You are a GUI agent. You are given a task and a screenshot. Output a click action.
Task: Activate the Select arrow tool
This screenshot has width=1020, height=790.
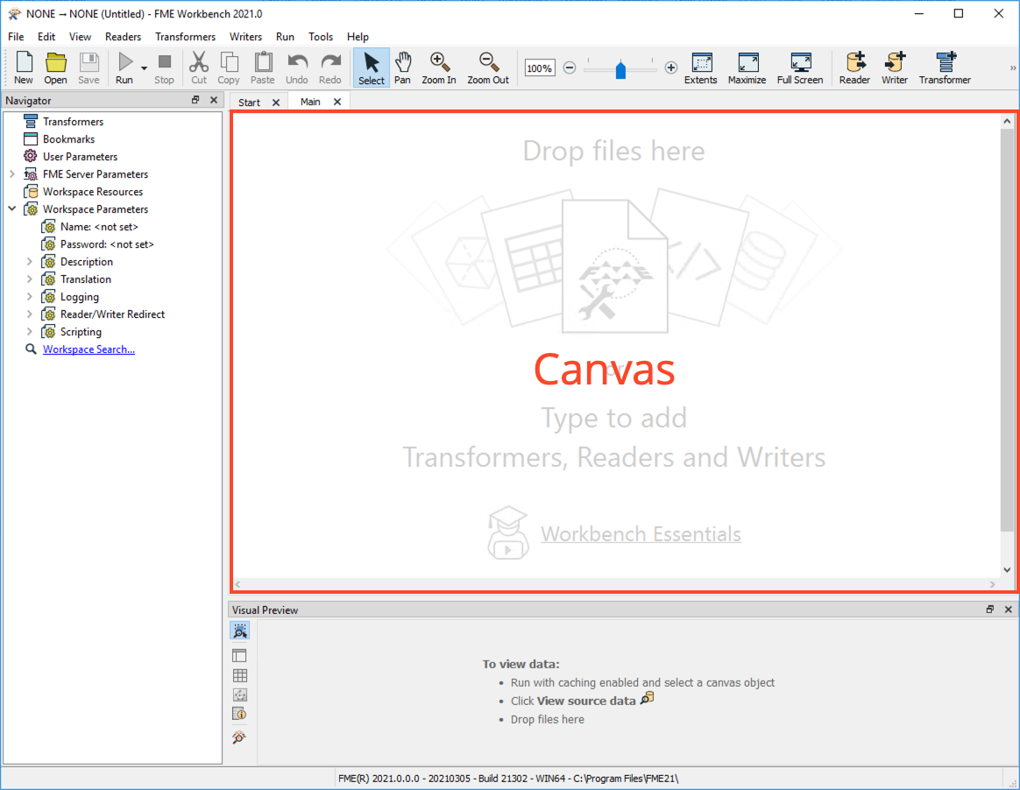(x=372, y=67)
